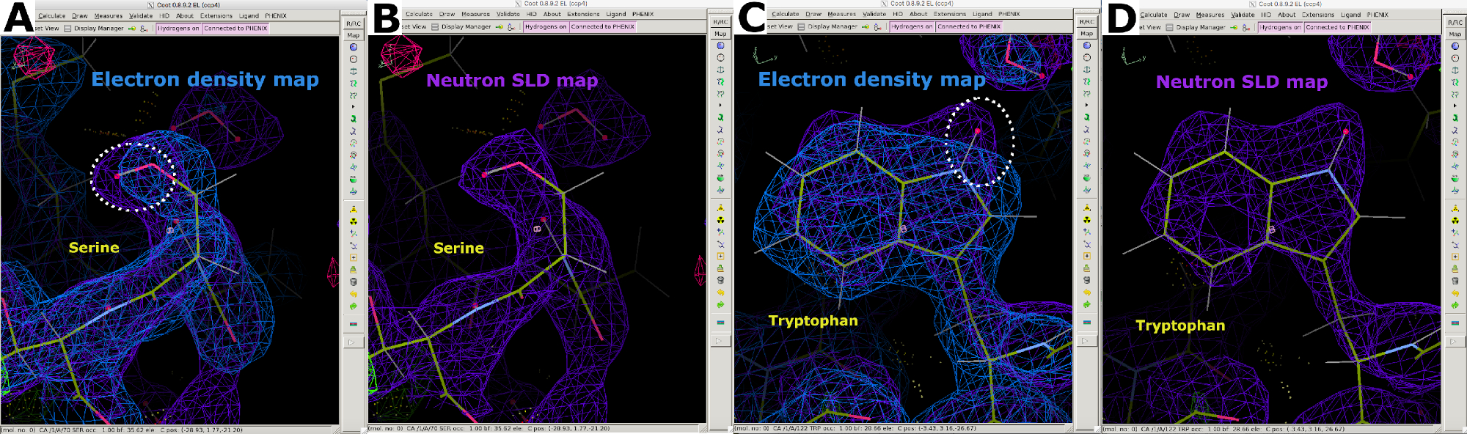Click the yellow Undo arrow in panel D
This screenshot has width=1467, height=434.
(1455, 293)
